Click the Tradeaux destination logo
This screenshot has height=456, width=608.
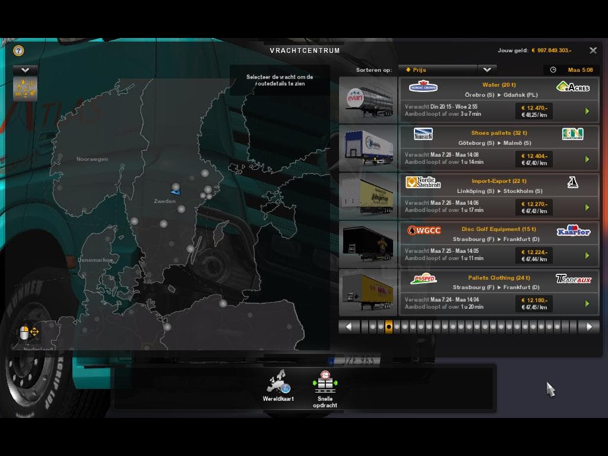574,279
